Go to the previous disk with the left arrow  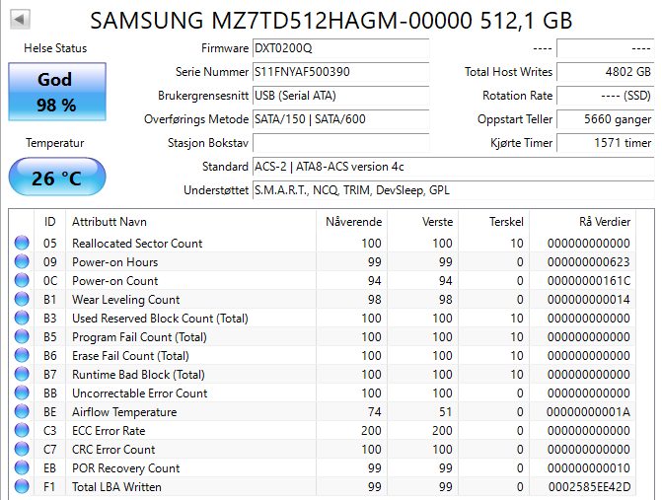[x=20, y=20]
